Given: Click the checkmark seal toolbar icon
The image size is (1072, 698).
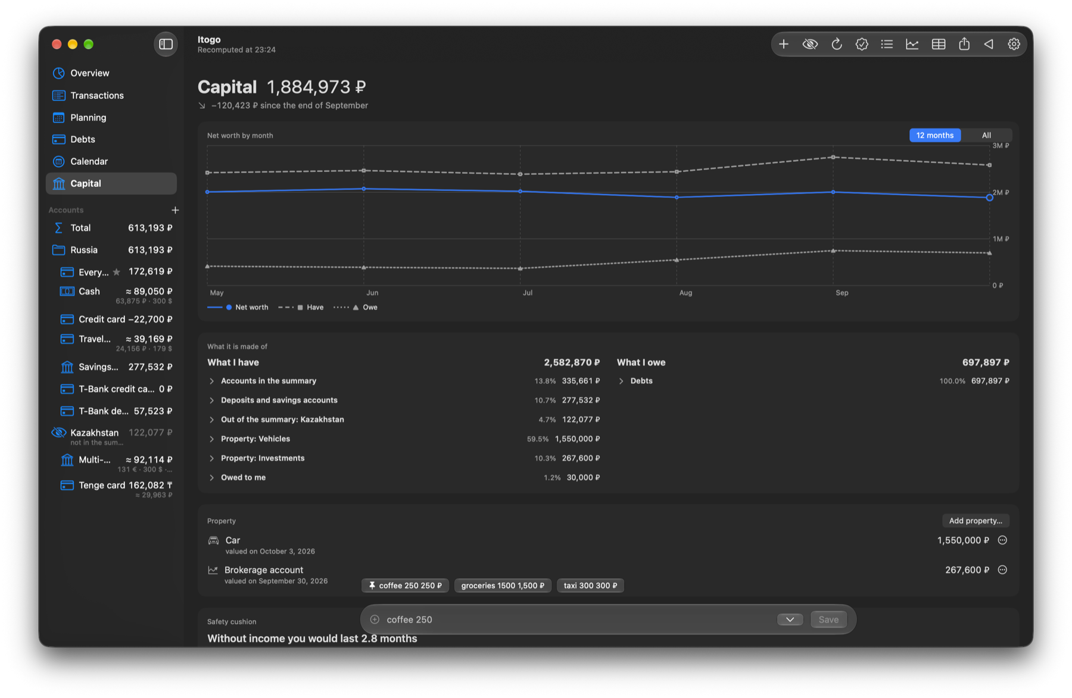Looking at the screenshot, I should (862, 44).
